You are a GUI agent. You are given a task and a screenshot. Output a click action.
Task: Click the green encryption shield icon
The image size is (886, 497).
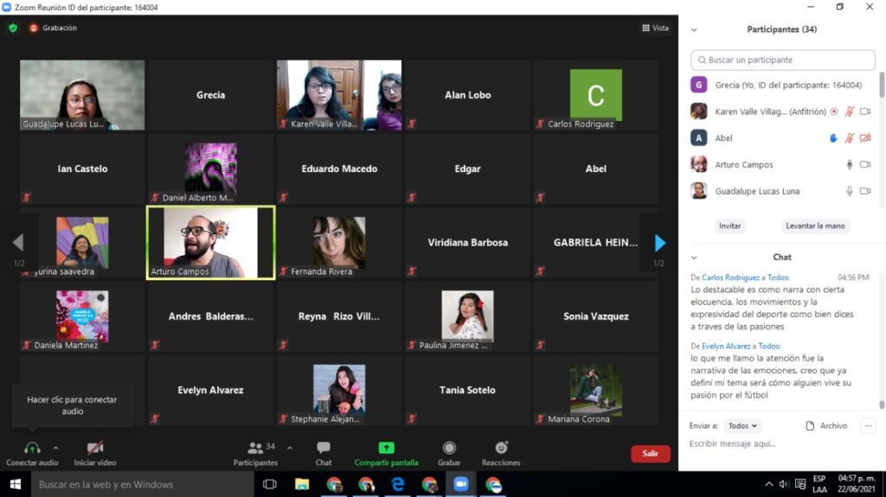(x=13, y=28)
